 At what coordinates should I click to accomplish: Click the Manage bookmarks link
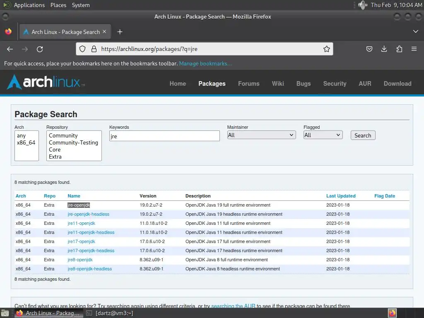pos(205,63)
